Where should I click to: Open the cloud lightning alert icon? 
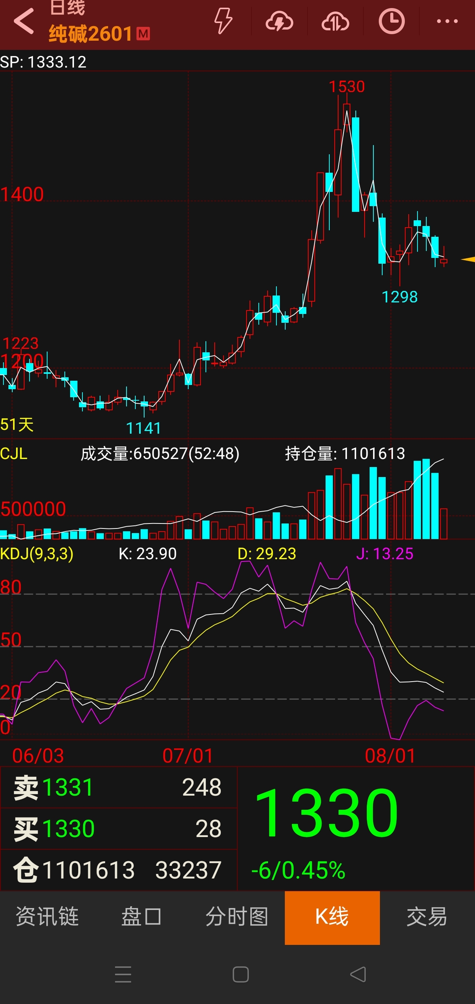[279, 21]
